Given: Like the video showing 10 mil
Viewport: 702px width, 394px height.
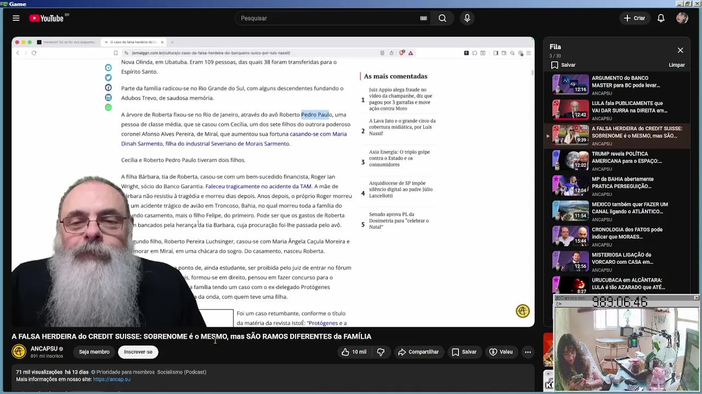Looking at the screenshot, I should click(x=354, y=352).
